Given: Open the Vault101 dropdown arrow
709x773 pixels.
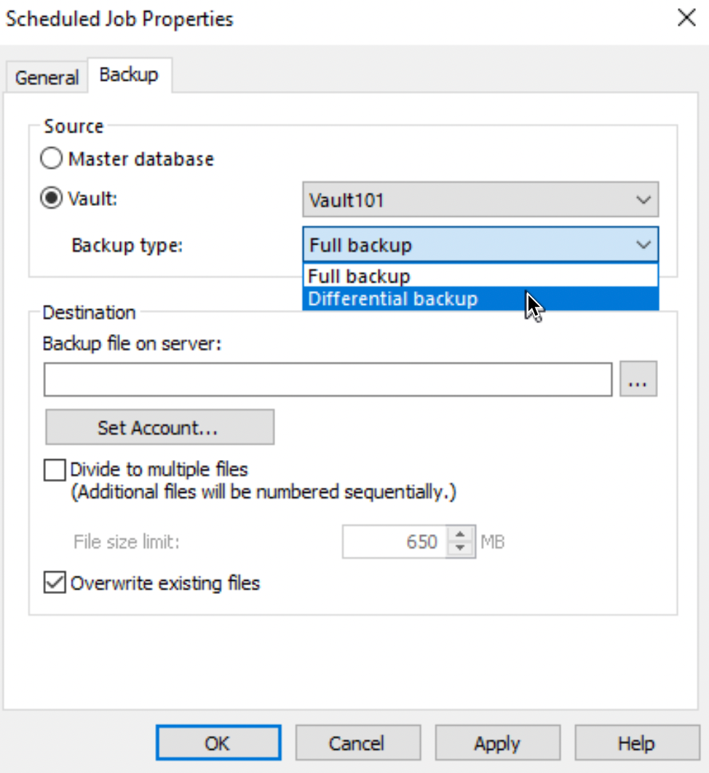Looking at the screenshot, I should pos(643,199).
